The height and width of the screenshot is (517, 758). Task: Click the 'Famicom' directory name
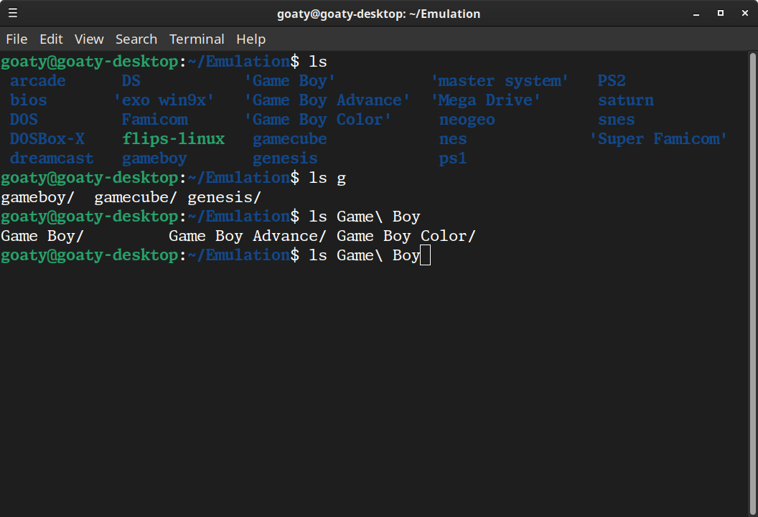pos(155,119)
